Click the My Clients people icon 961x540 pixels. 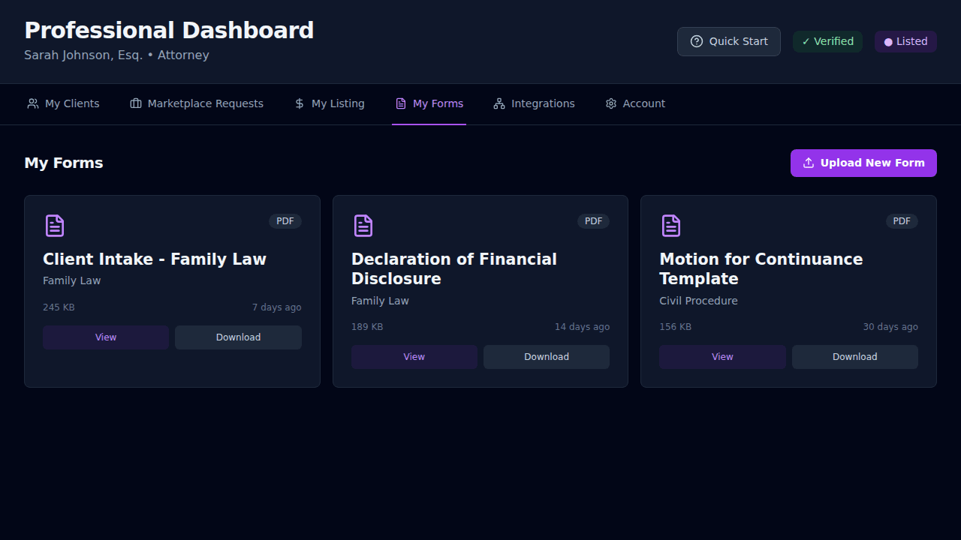(x=33, y=103)
